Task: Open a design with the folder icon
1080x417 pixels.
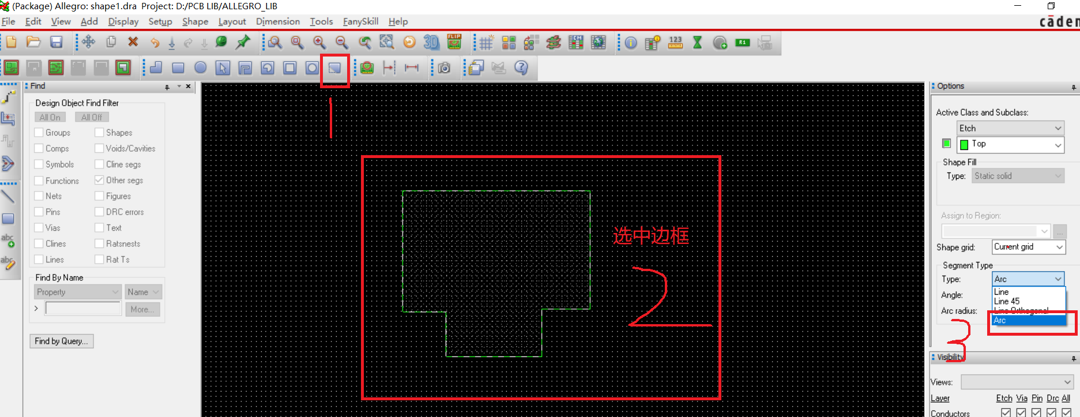Action: [33, 42]
